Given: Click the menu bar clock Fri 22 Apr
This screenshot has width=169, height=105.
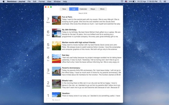Looking at the screenshot, I should point(147,1).
